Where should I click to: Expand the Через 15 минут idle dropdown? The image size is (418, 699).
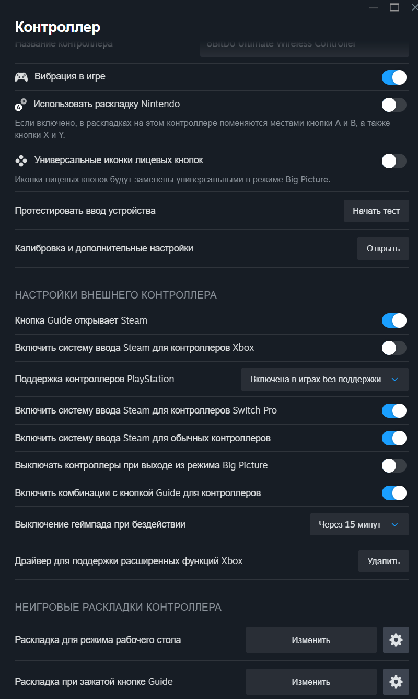(359, 524)
